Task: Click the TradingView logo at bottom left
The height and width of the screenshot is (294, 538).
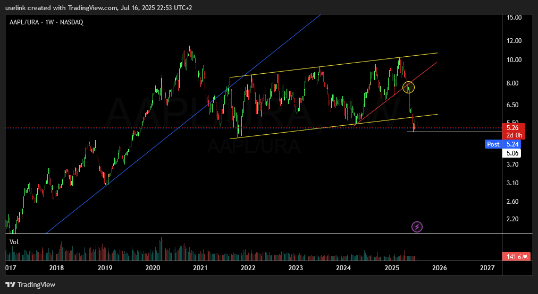Action: pos(30,285)
